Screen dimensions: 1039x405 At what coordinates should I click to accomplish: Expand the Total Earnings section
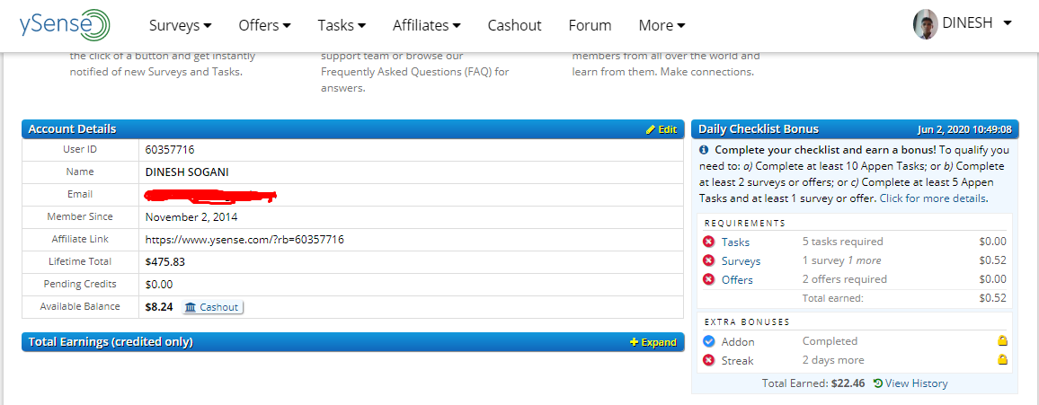(x=653, y=342)
